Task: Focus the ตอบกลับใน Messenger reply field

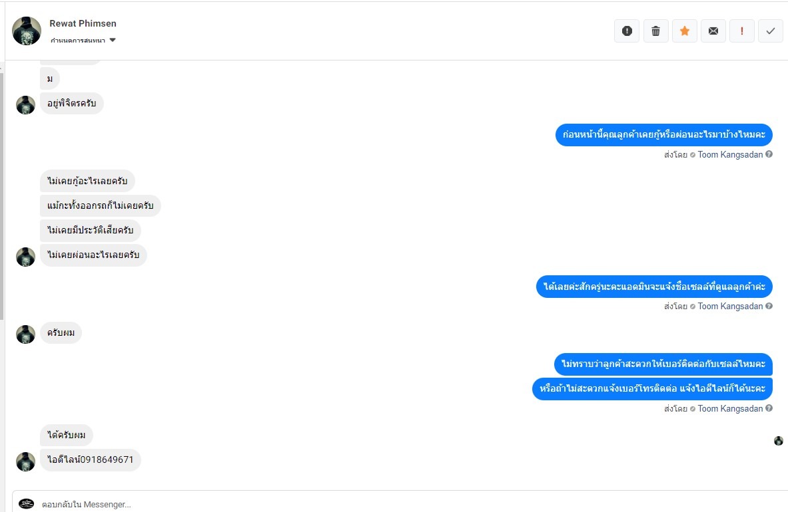Action: tap(400, 504)
